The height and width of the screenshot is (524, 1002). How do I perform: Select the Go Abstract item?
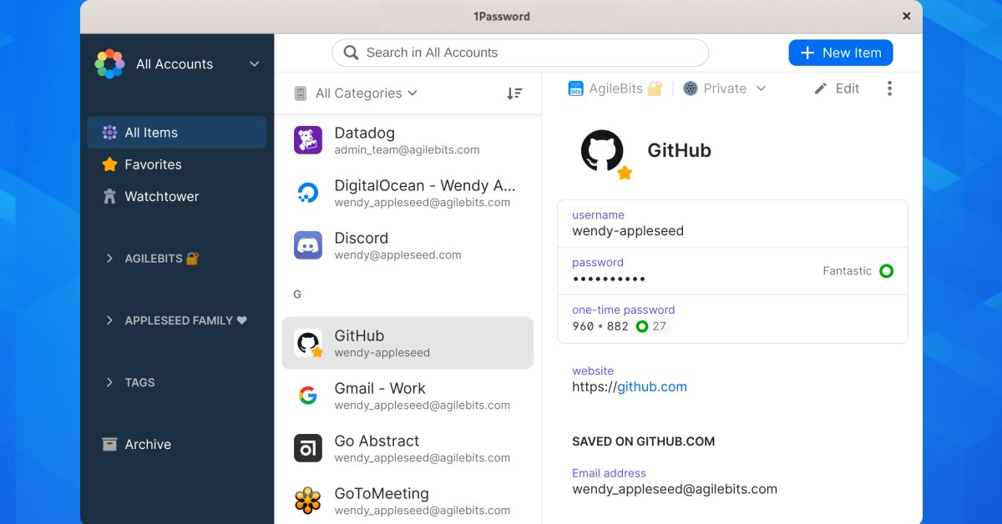(x=407, y=448)
